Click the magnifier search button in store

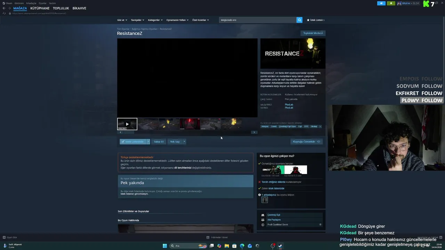coord(299,20)
